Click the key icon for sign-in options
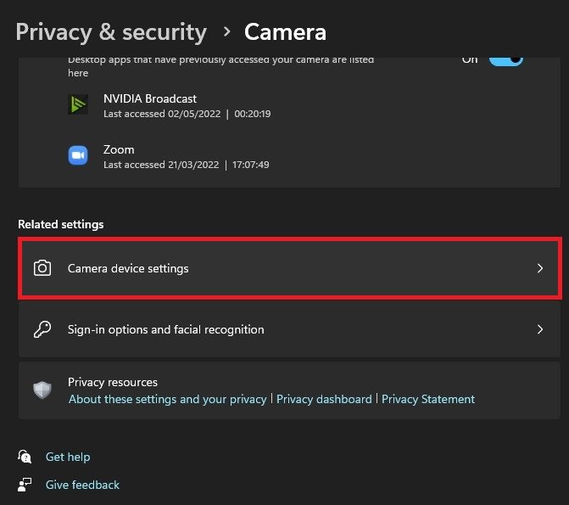The height and width of the screenshot is (505, 569). pyautogui.click(x=42, y=329)
